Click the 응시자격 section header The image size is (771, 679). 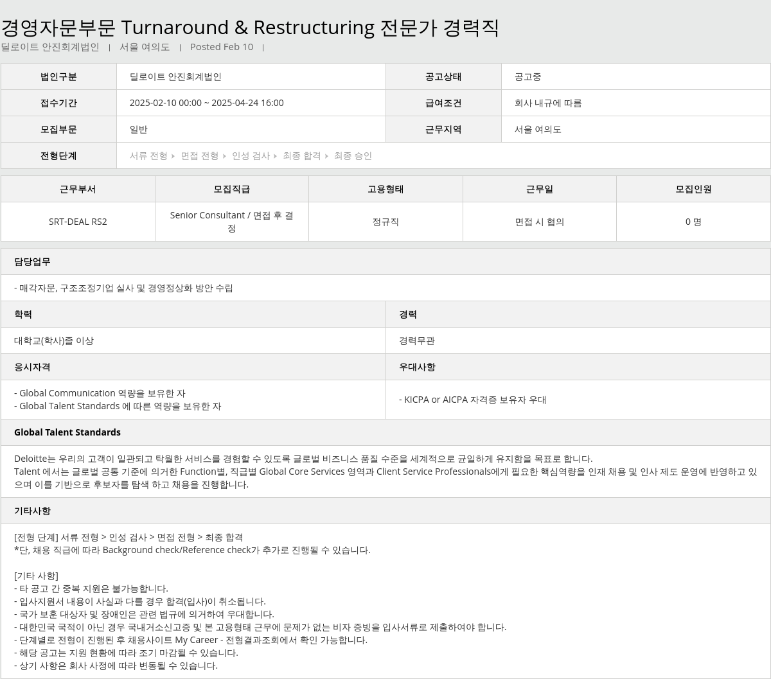pos(193,367)
